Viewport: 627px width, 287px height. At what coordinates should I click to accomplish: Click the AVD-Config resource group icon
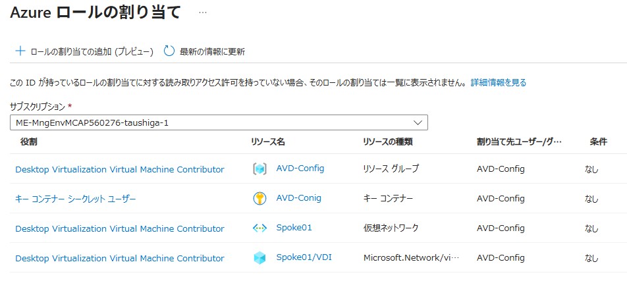(x=259, y=169)
